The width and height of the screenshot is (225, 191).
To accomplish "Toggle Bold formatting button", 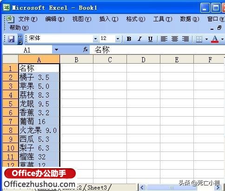I will [129, 39].
